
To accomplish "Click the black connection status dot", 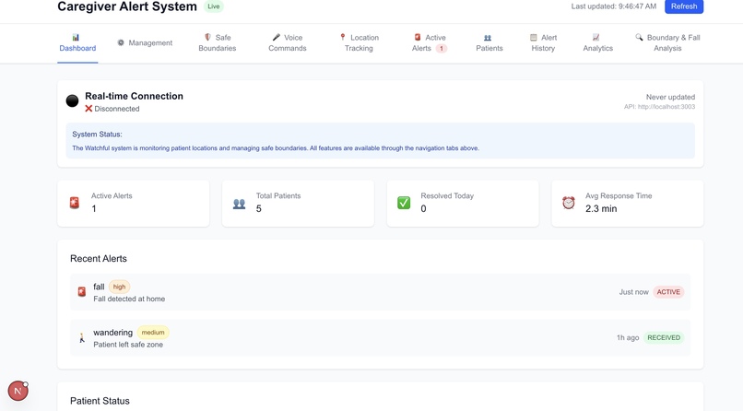I will (x=72, y=100).
